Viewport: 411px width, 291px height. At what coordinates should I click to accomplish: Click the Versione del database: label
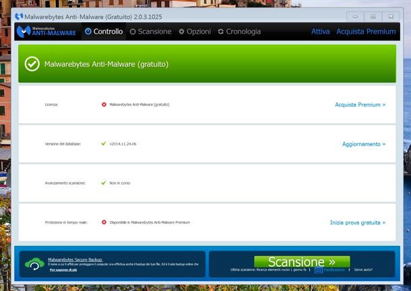63,144
